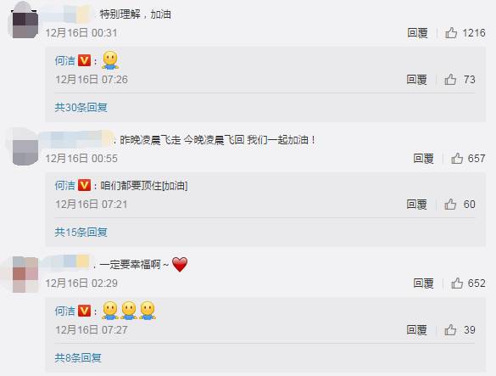Click the verified V badge in 07:21 reply
Screen dimensions: 496x376
pyautogui.click(x=84, y=185)
